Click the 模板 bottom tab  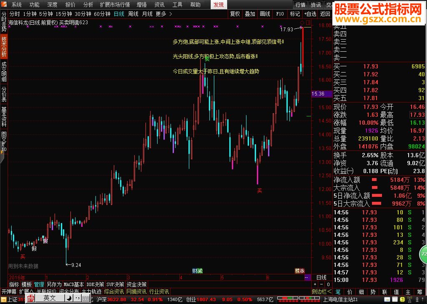26,284
